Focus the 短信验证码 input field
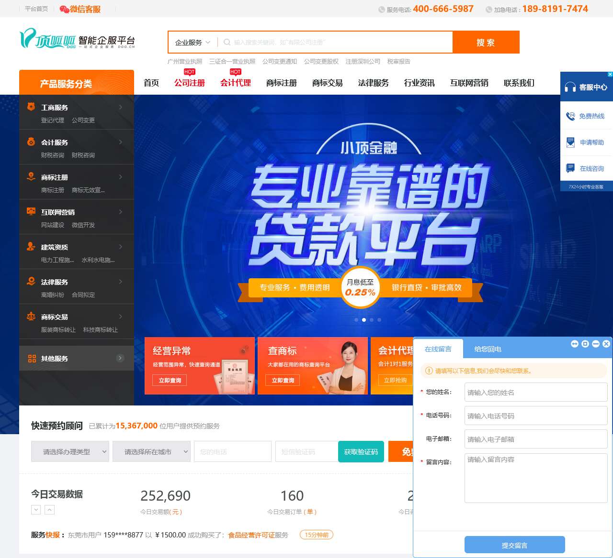 pos(307,451)
